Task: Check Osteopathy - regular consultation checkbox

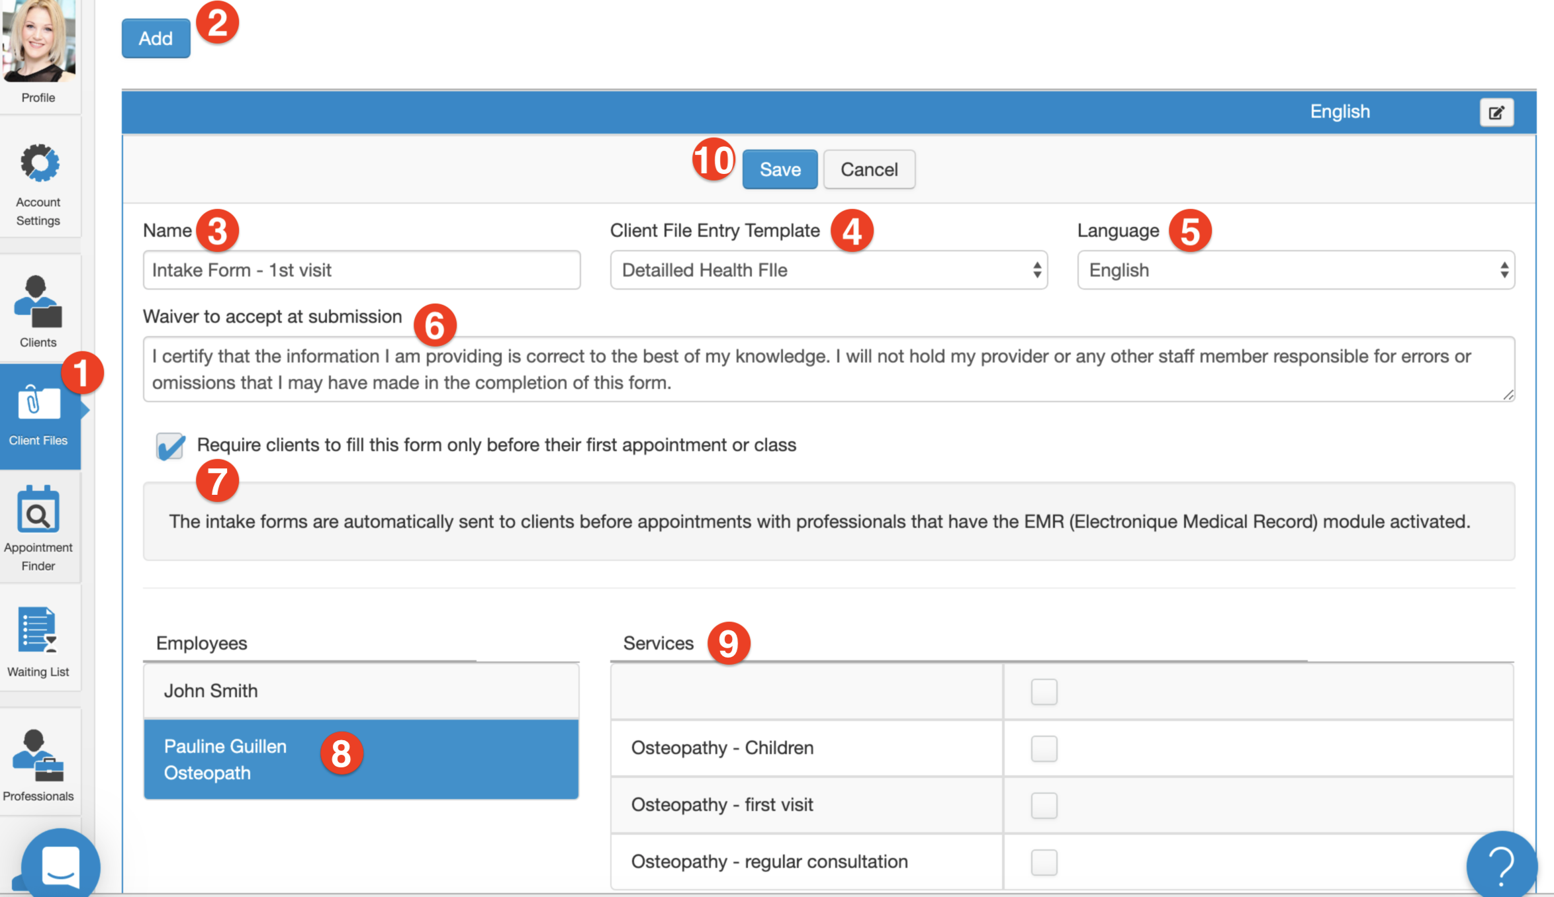Action: 1044,863
